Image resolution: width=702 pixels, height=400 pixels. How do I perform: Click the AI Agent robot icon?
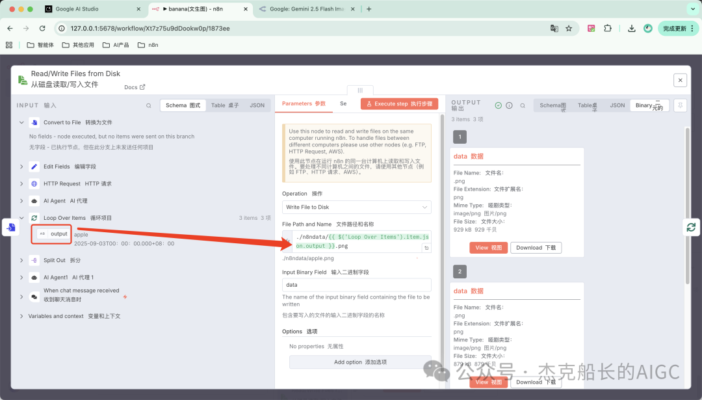coord(34,201)
